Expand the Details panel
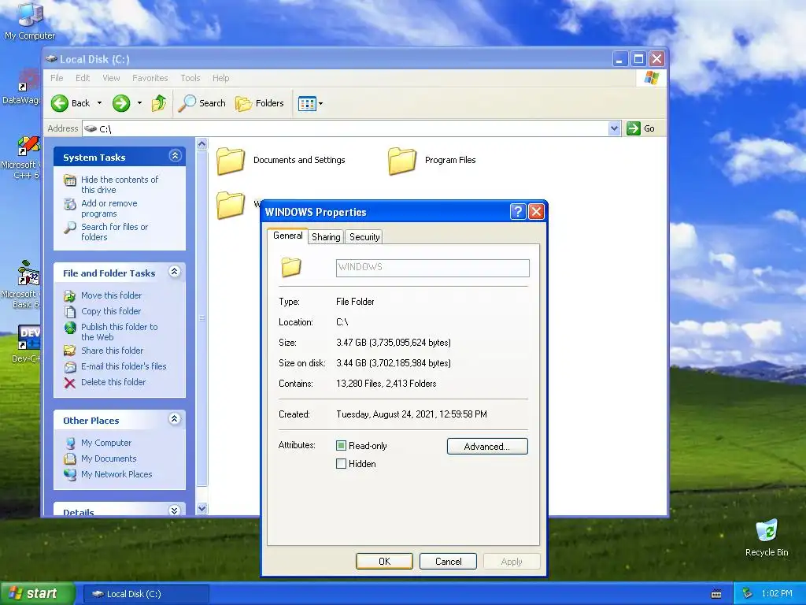This screenshot has width=806, height=605. pos(175,510)
